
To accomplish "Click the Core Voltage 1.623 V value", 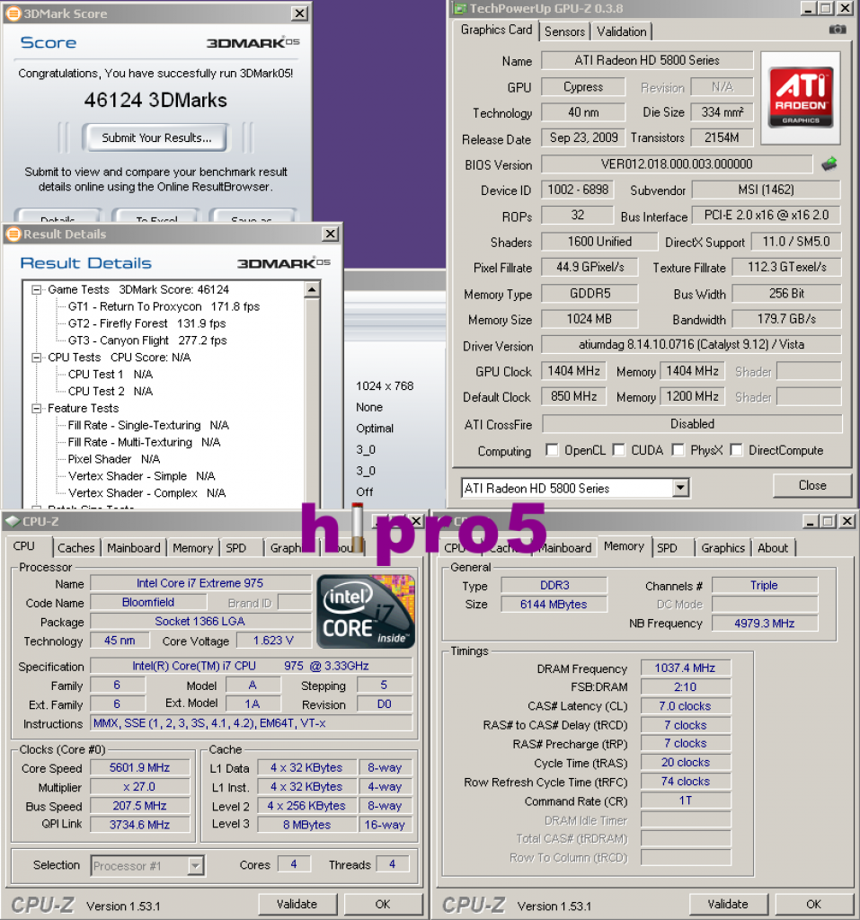I will coord(273,640).
